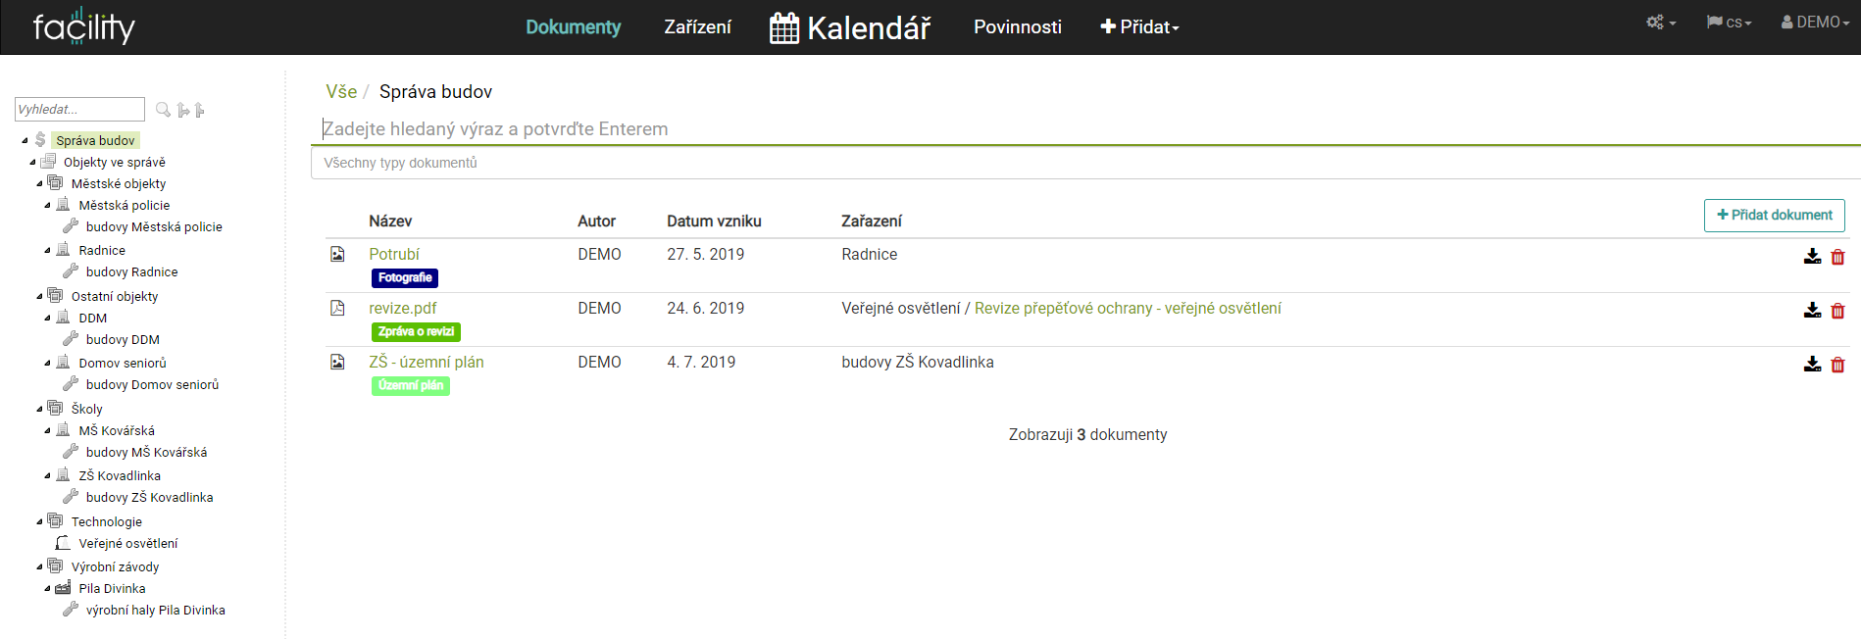
Task: Delete the Potrubí document with trash icon
Action: (1837, 257)
